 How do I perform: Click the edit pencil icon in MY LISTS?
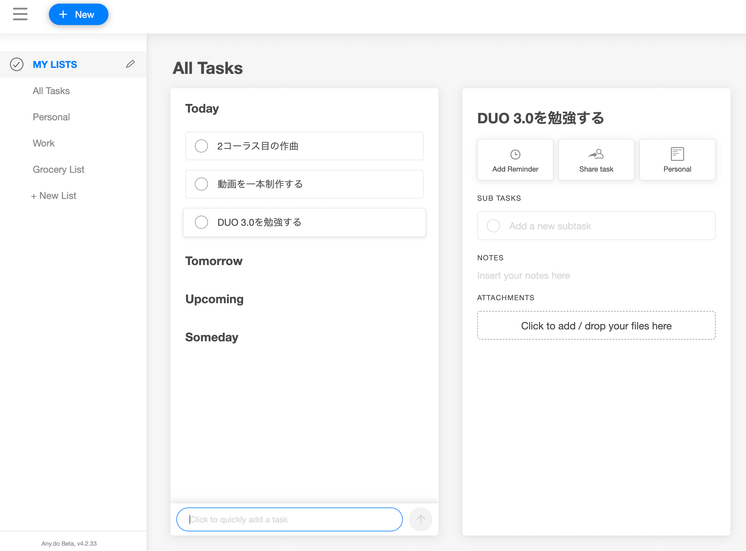pyautogui.click(x=130, y=64)
